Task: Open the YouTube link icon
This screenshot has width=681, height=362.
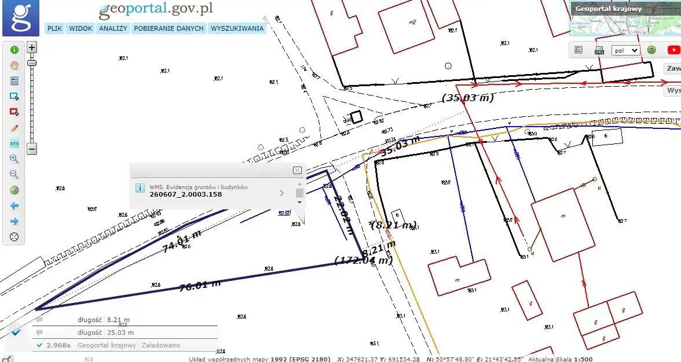Action: (673, 50)
